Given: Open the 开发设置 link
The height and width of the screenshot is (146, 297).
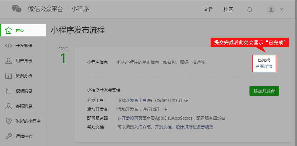Looking at the screenshot, I should [x=129, y=118].
